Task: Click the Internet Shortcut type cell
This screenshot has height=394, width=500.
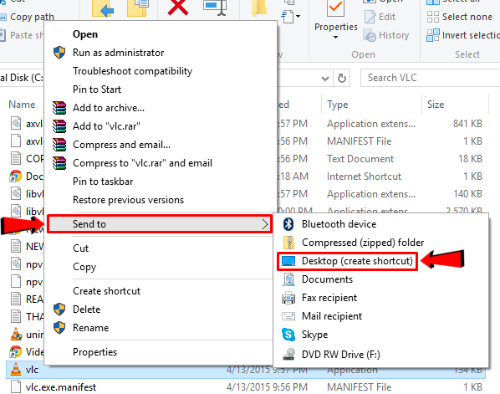Action: [x=364, y=177]
